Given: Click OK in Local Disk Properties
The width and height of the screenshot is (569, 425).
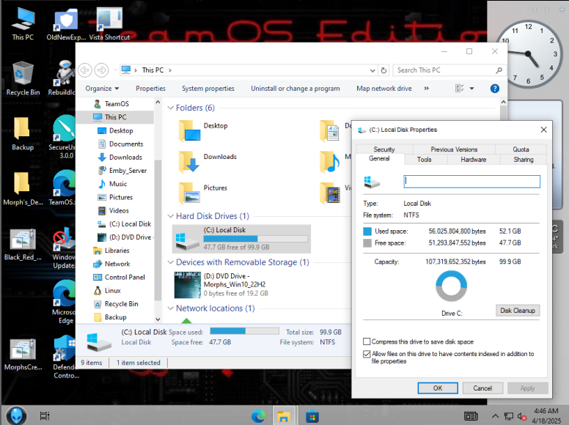Looking at the screenshot, I should (x=438, y=388).
